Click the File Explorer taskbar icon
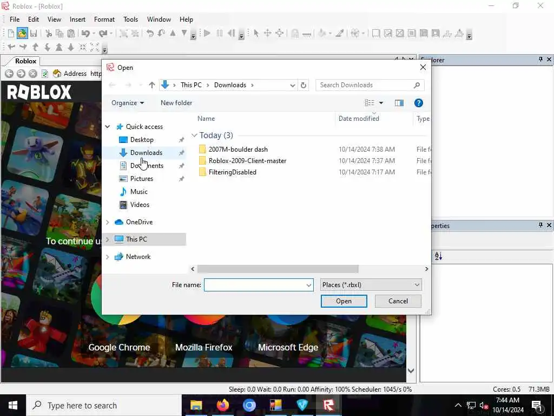554x416 pixels. coord(196,405)
